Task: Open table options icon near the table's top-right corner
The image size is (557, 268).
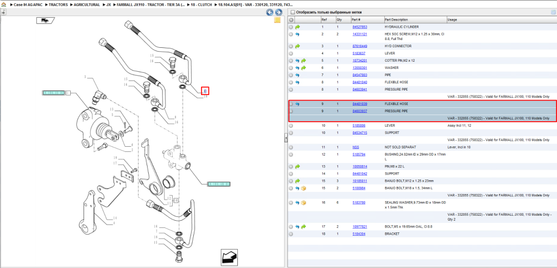Action: click(x=553, y=12)
